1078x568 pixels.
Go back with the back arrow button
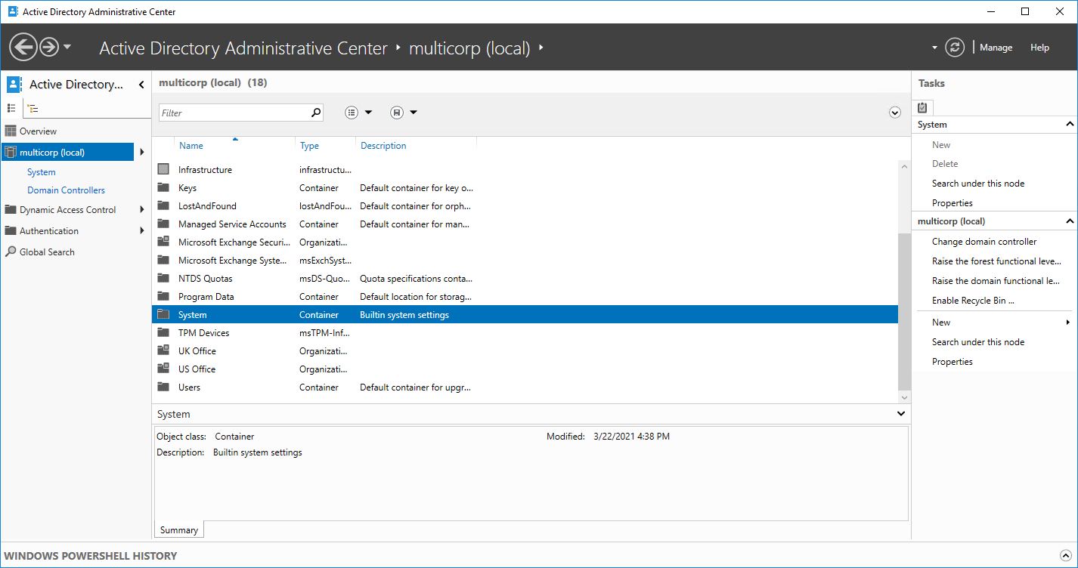tap(23, 48)
